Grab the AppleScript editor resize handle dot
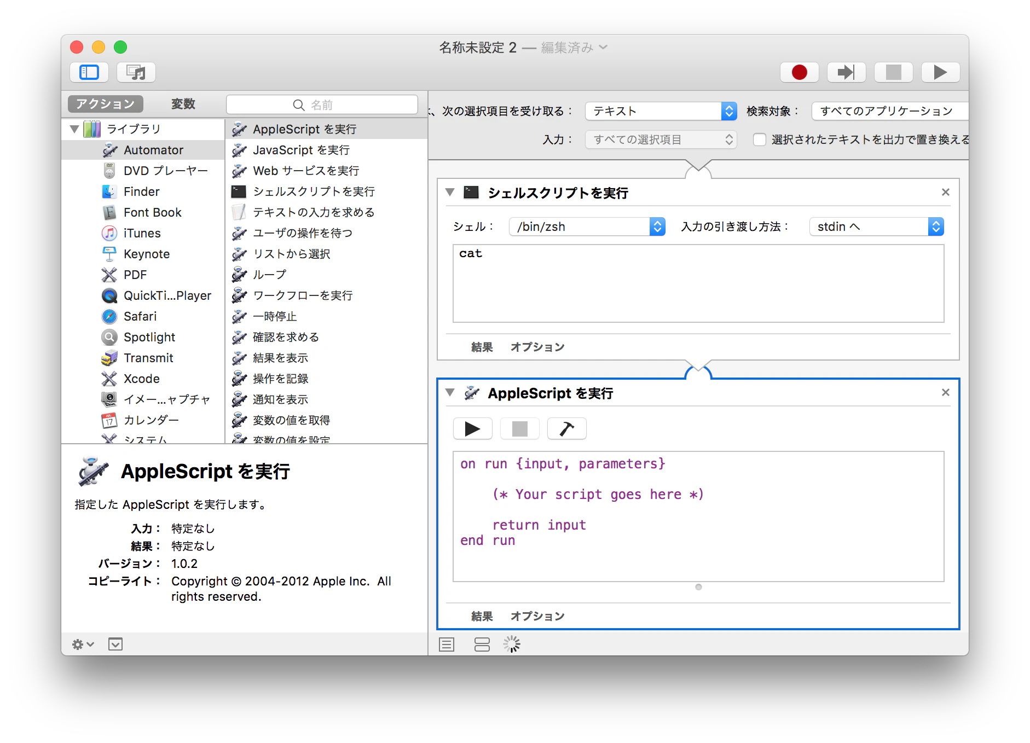 coord(698,587)
